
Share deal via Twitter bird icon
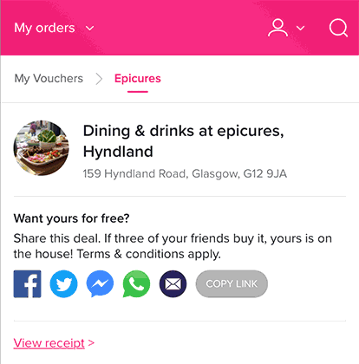click(x=63, y=284)
